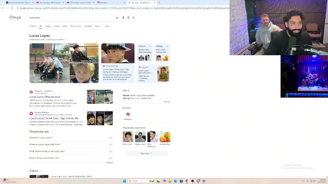The height and width of the screenshot is (184, 328).
Task: Switch to the 12 Terrifying Creatures browser tab
Action: point(80,3)
